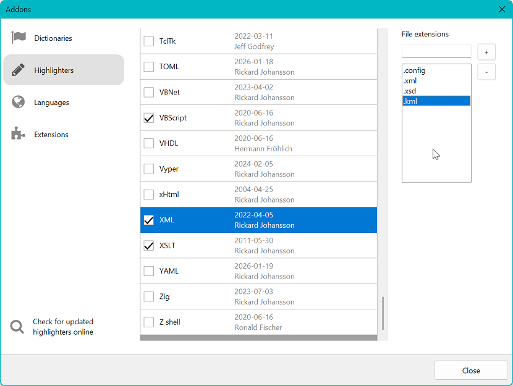Select the Z shell highlighter name

[170, 322]
